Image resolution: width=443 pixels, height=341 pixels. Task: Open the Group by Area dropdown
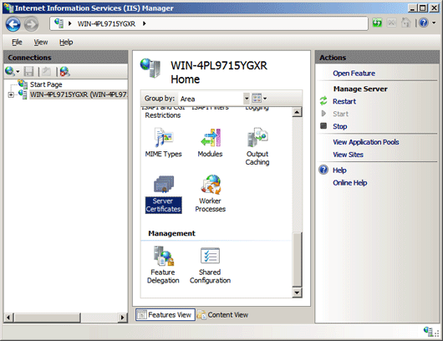click(x=215, y=99)
